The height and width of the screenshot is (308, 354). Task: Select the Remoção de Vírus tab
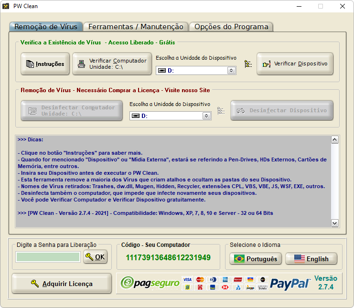pos(46,27)
